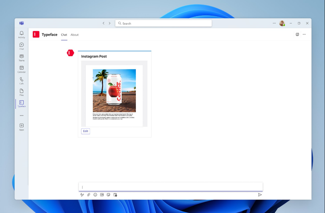The width and height of the screenshot is (325, 213).
Task: Select the Chat tab under Typeface
Action: pos(64,35)
